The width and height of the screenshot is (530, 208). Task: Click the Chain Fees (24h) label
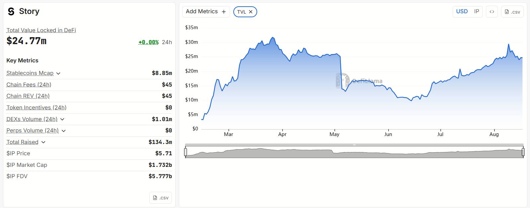click(x=29, y=85)
